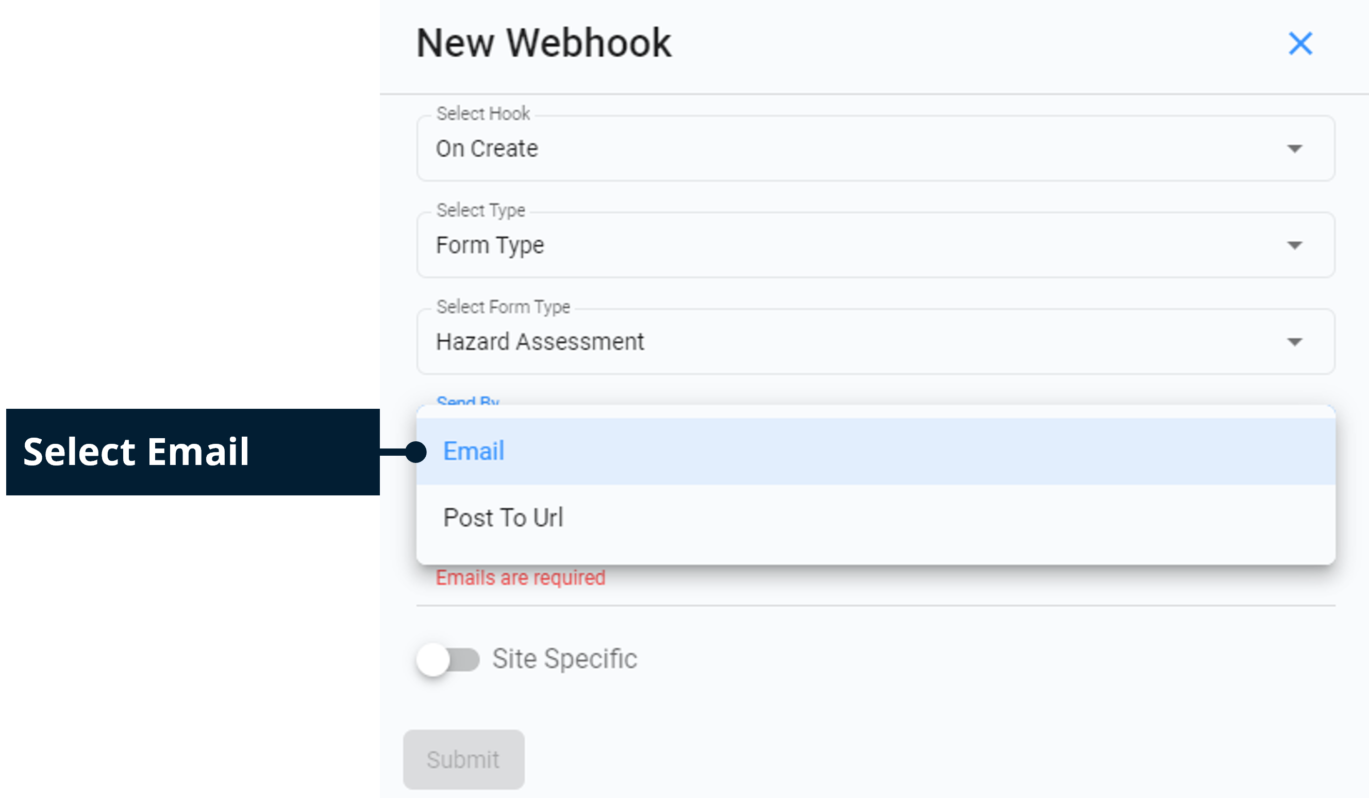Image resolution: width=1369 pixels, height=798 pixels.
Task: Switch off Site Specific setting
Action: (x=447, y=659)
